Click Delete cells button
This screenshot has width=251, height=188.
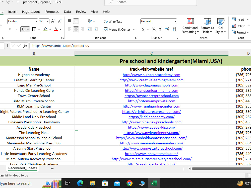point(238,26)
